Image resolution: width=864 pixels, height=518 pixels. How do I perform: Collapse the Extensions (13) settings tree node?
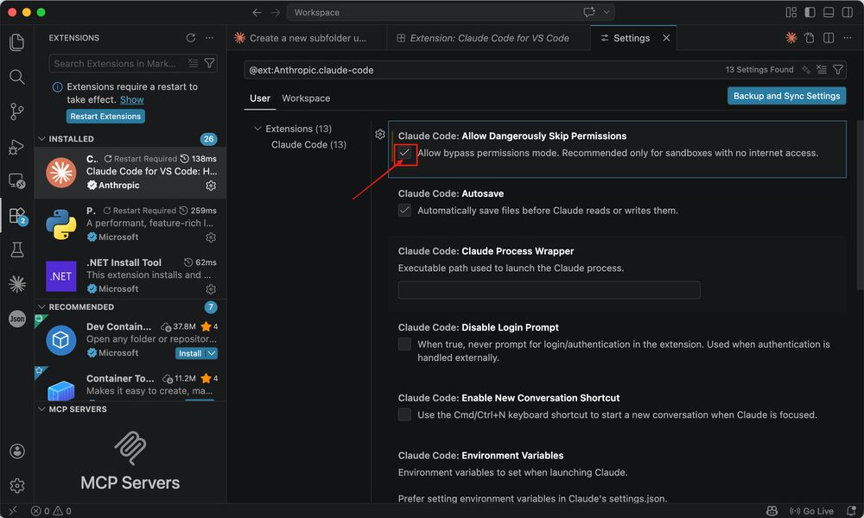(257, 129)
